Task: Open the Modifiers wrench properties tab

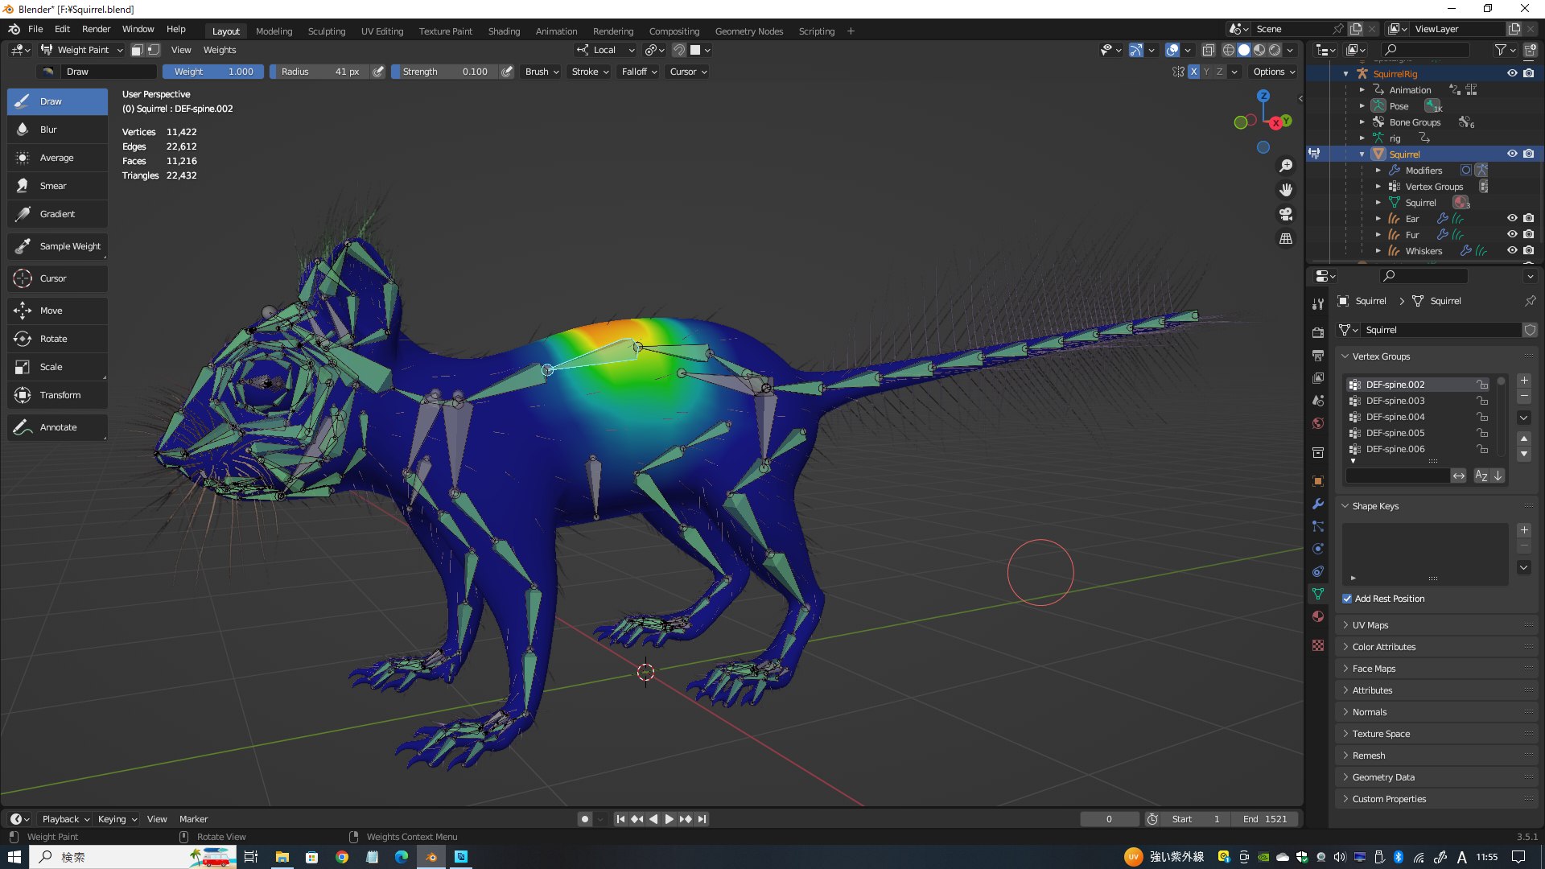Action: pyautogui.click(x=1318, y=504)
